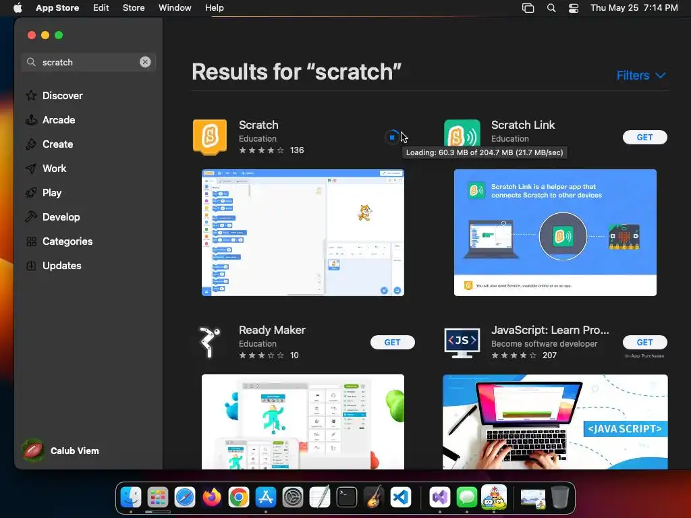Open the App Store menu
The image size is (691, 518).
click(57, 7)
